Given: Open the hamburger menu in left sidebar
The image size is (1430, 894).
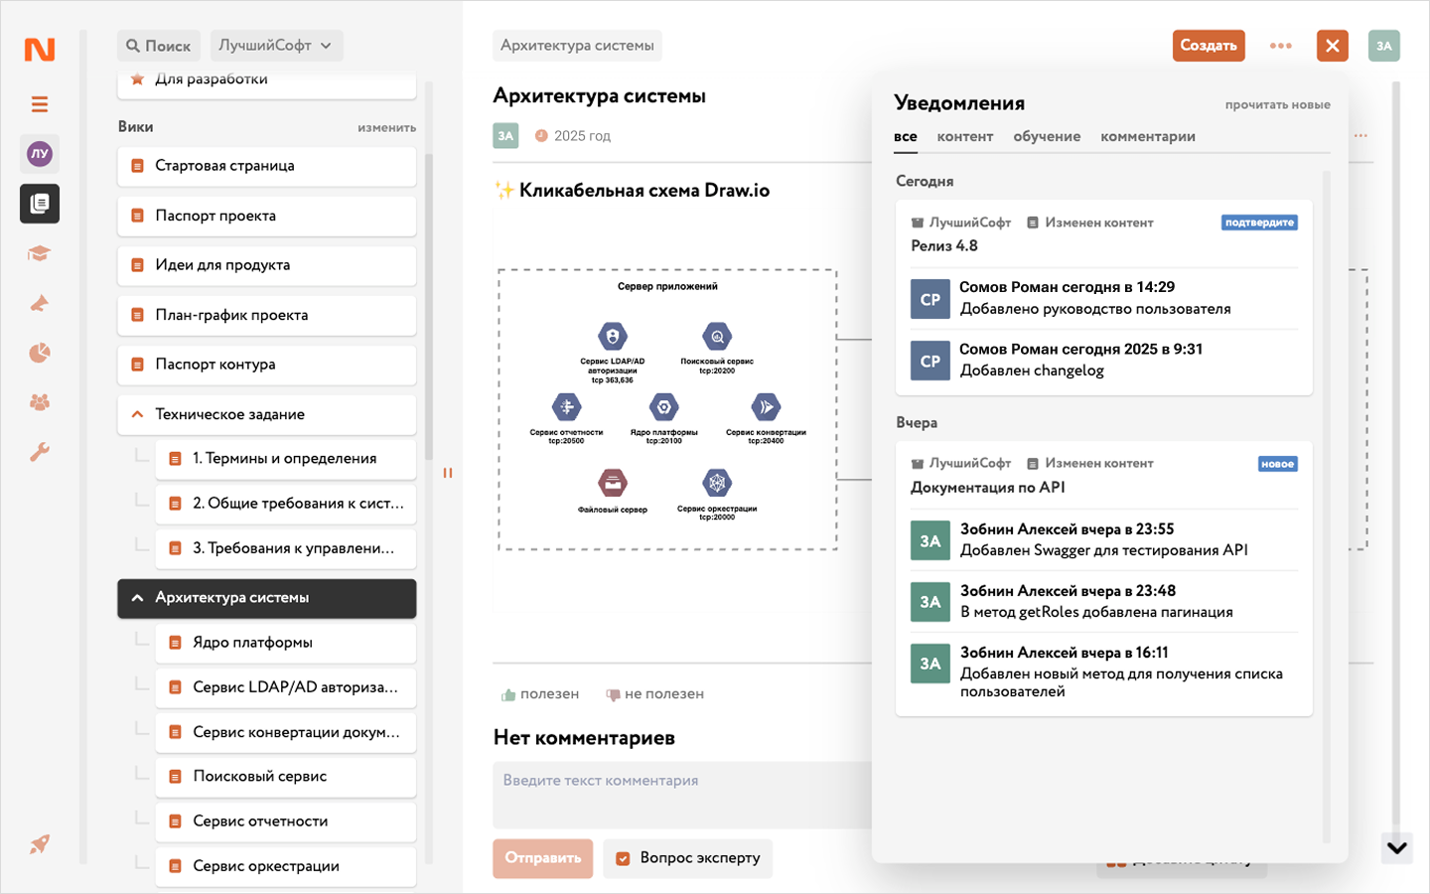Looking at the screenshot, I should (40, 104).
